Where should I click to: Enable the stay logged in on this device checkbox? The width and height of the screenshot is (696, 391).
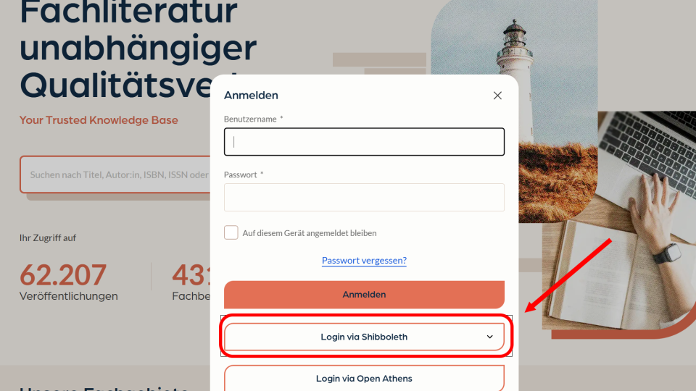(x=231, y=232)
